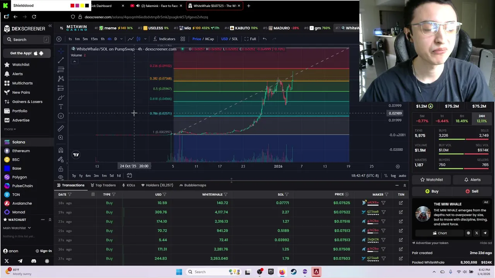Open transaction link for 10.59 USD buy
The height and width of the screenshot is (278, 495).
pos(401,203)
